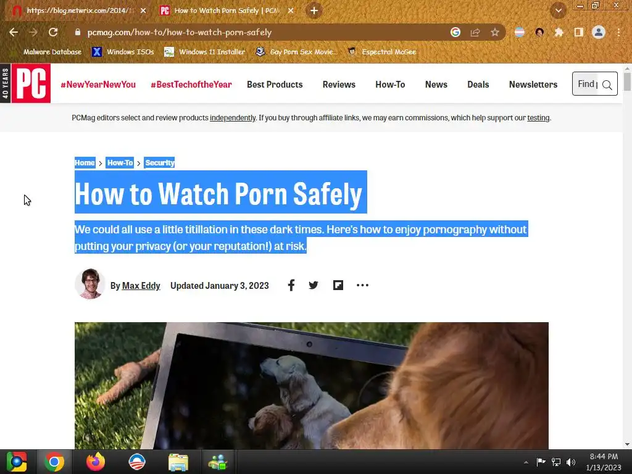Click the address bar URL field
Image resolution: width=632 pixels, height=474 pixels.
[258, 32]
